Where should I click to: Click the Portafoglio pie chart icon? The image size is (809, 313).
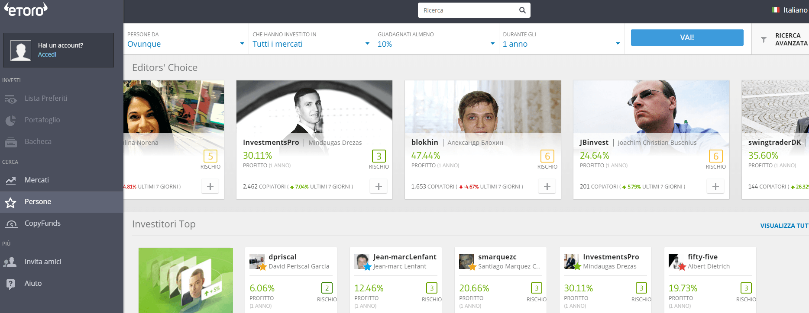point(11,120)
